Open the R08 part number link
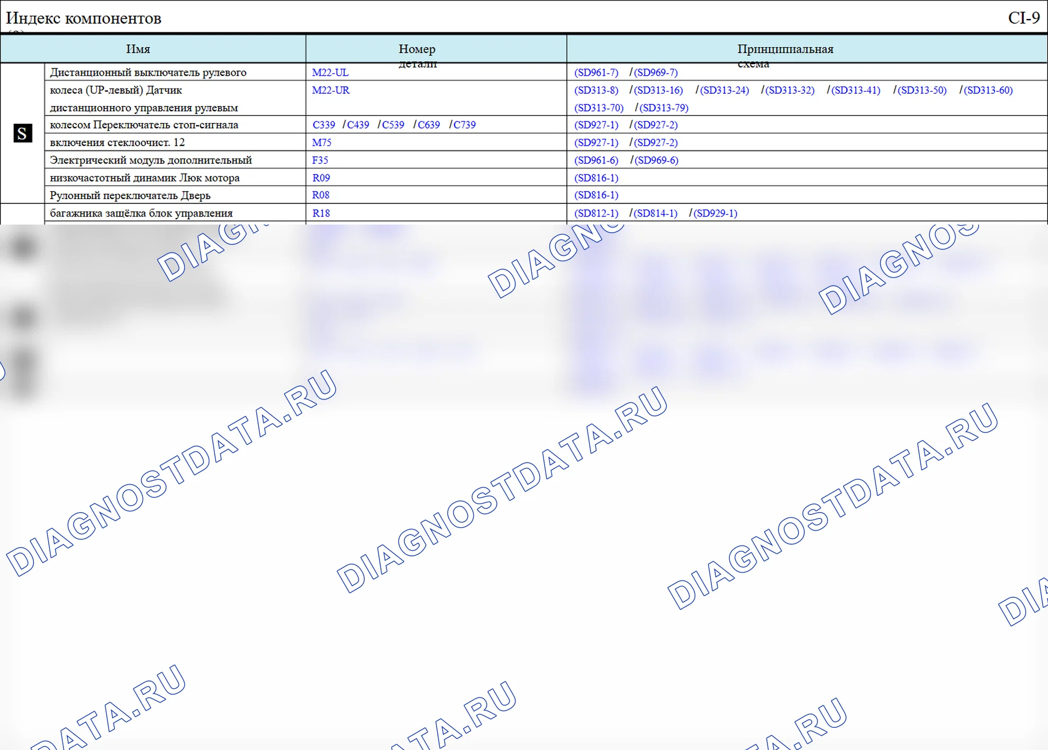 coord(321,195)
